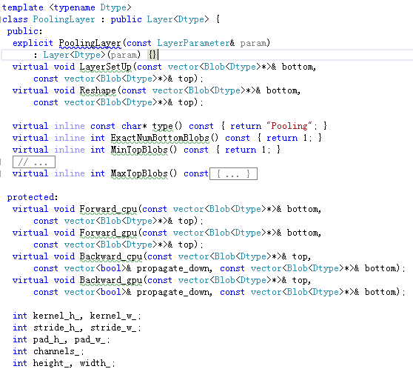Screen dimensions: 413x369
Task: Click the type() function name
Action: 163,127
